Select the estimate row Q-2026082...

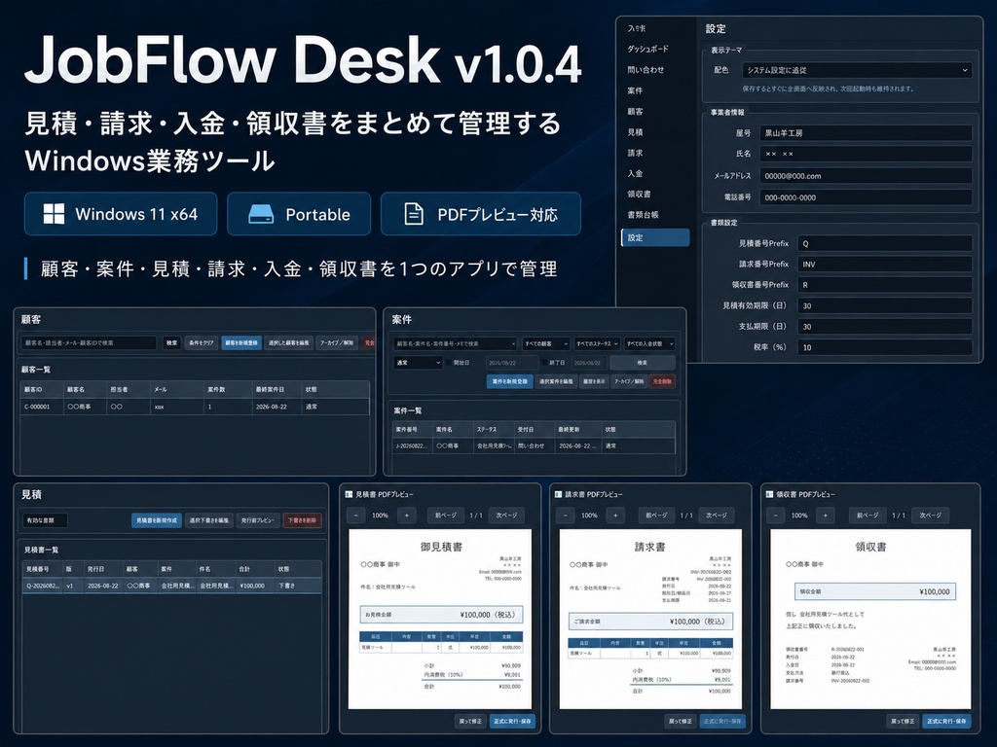click(x=171, y=586)
